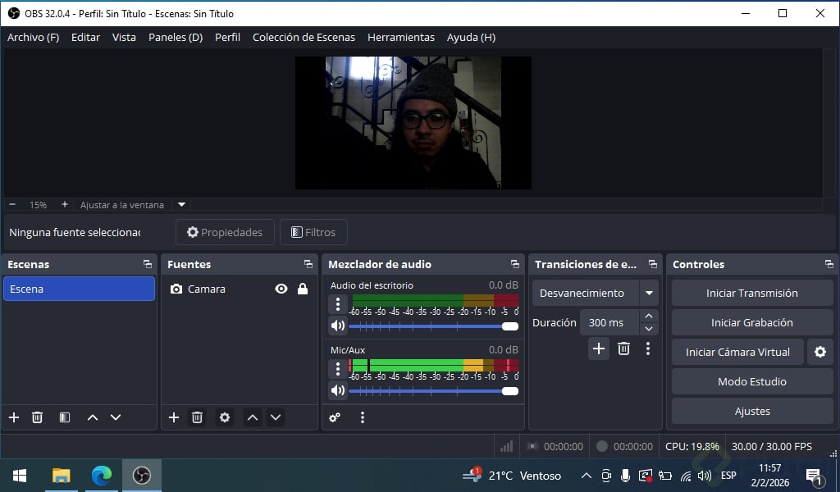Show hidden system tray icons chevron
This screenshot has height=492, width=840.
[587, 476]
